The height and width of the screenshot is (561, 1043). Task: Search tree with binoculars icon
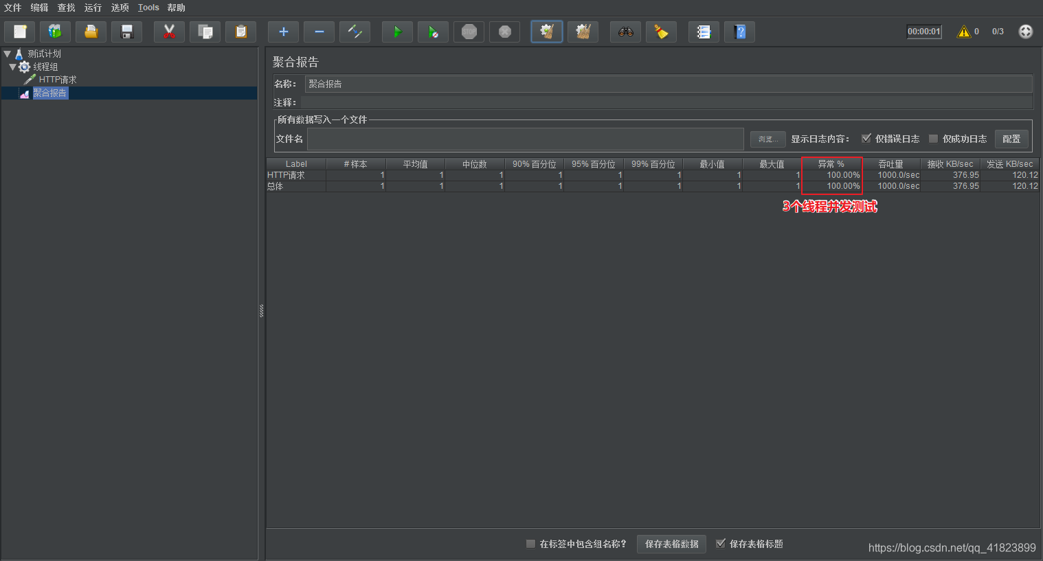[626, 32]
